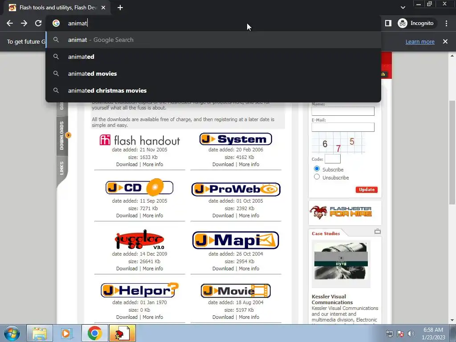456x342 pixels.
Task: Choose the 'animated' suggestion
Action: [213, 57]
